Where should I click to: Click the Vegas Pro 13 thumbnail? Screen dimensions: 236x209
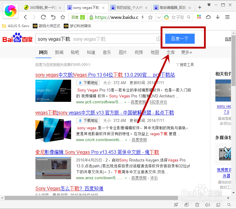[x=53, y=91]
